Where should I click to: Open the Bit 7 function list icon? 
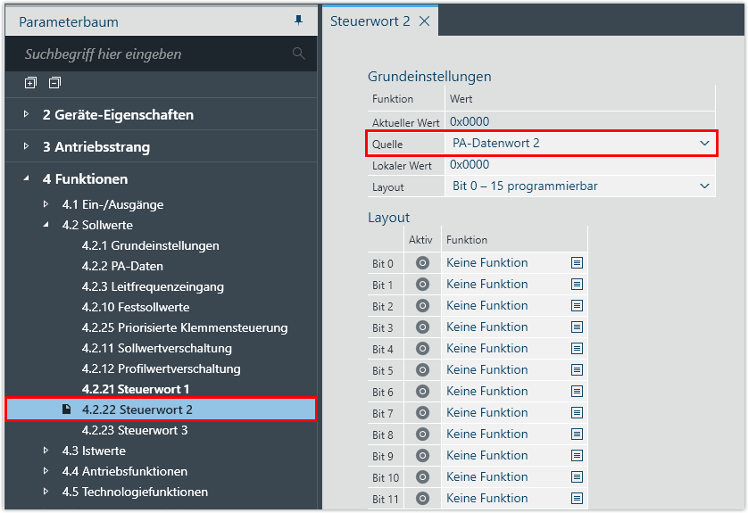[x=577, y=413]
